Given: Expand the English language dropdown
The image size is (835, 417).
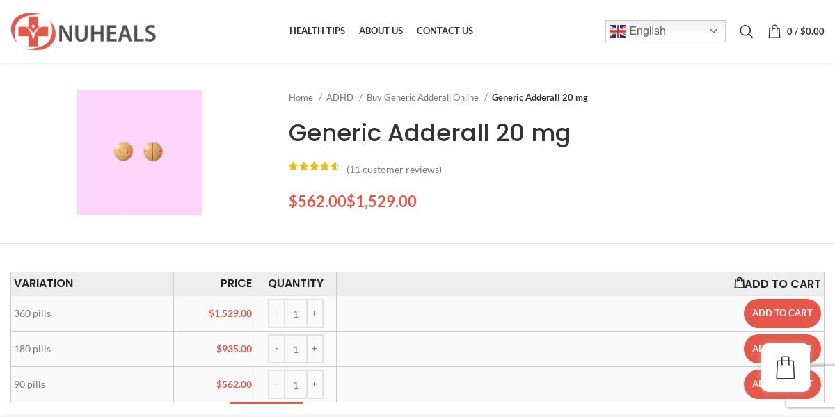Looking at the screenshot, I should click(665, 31).
